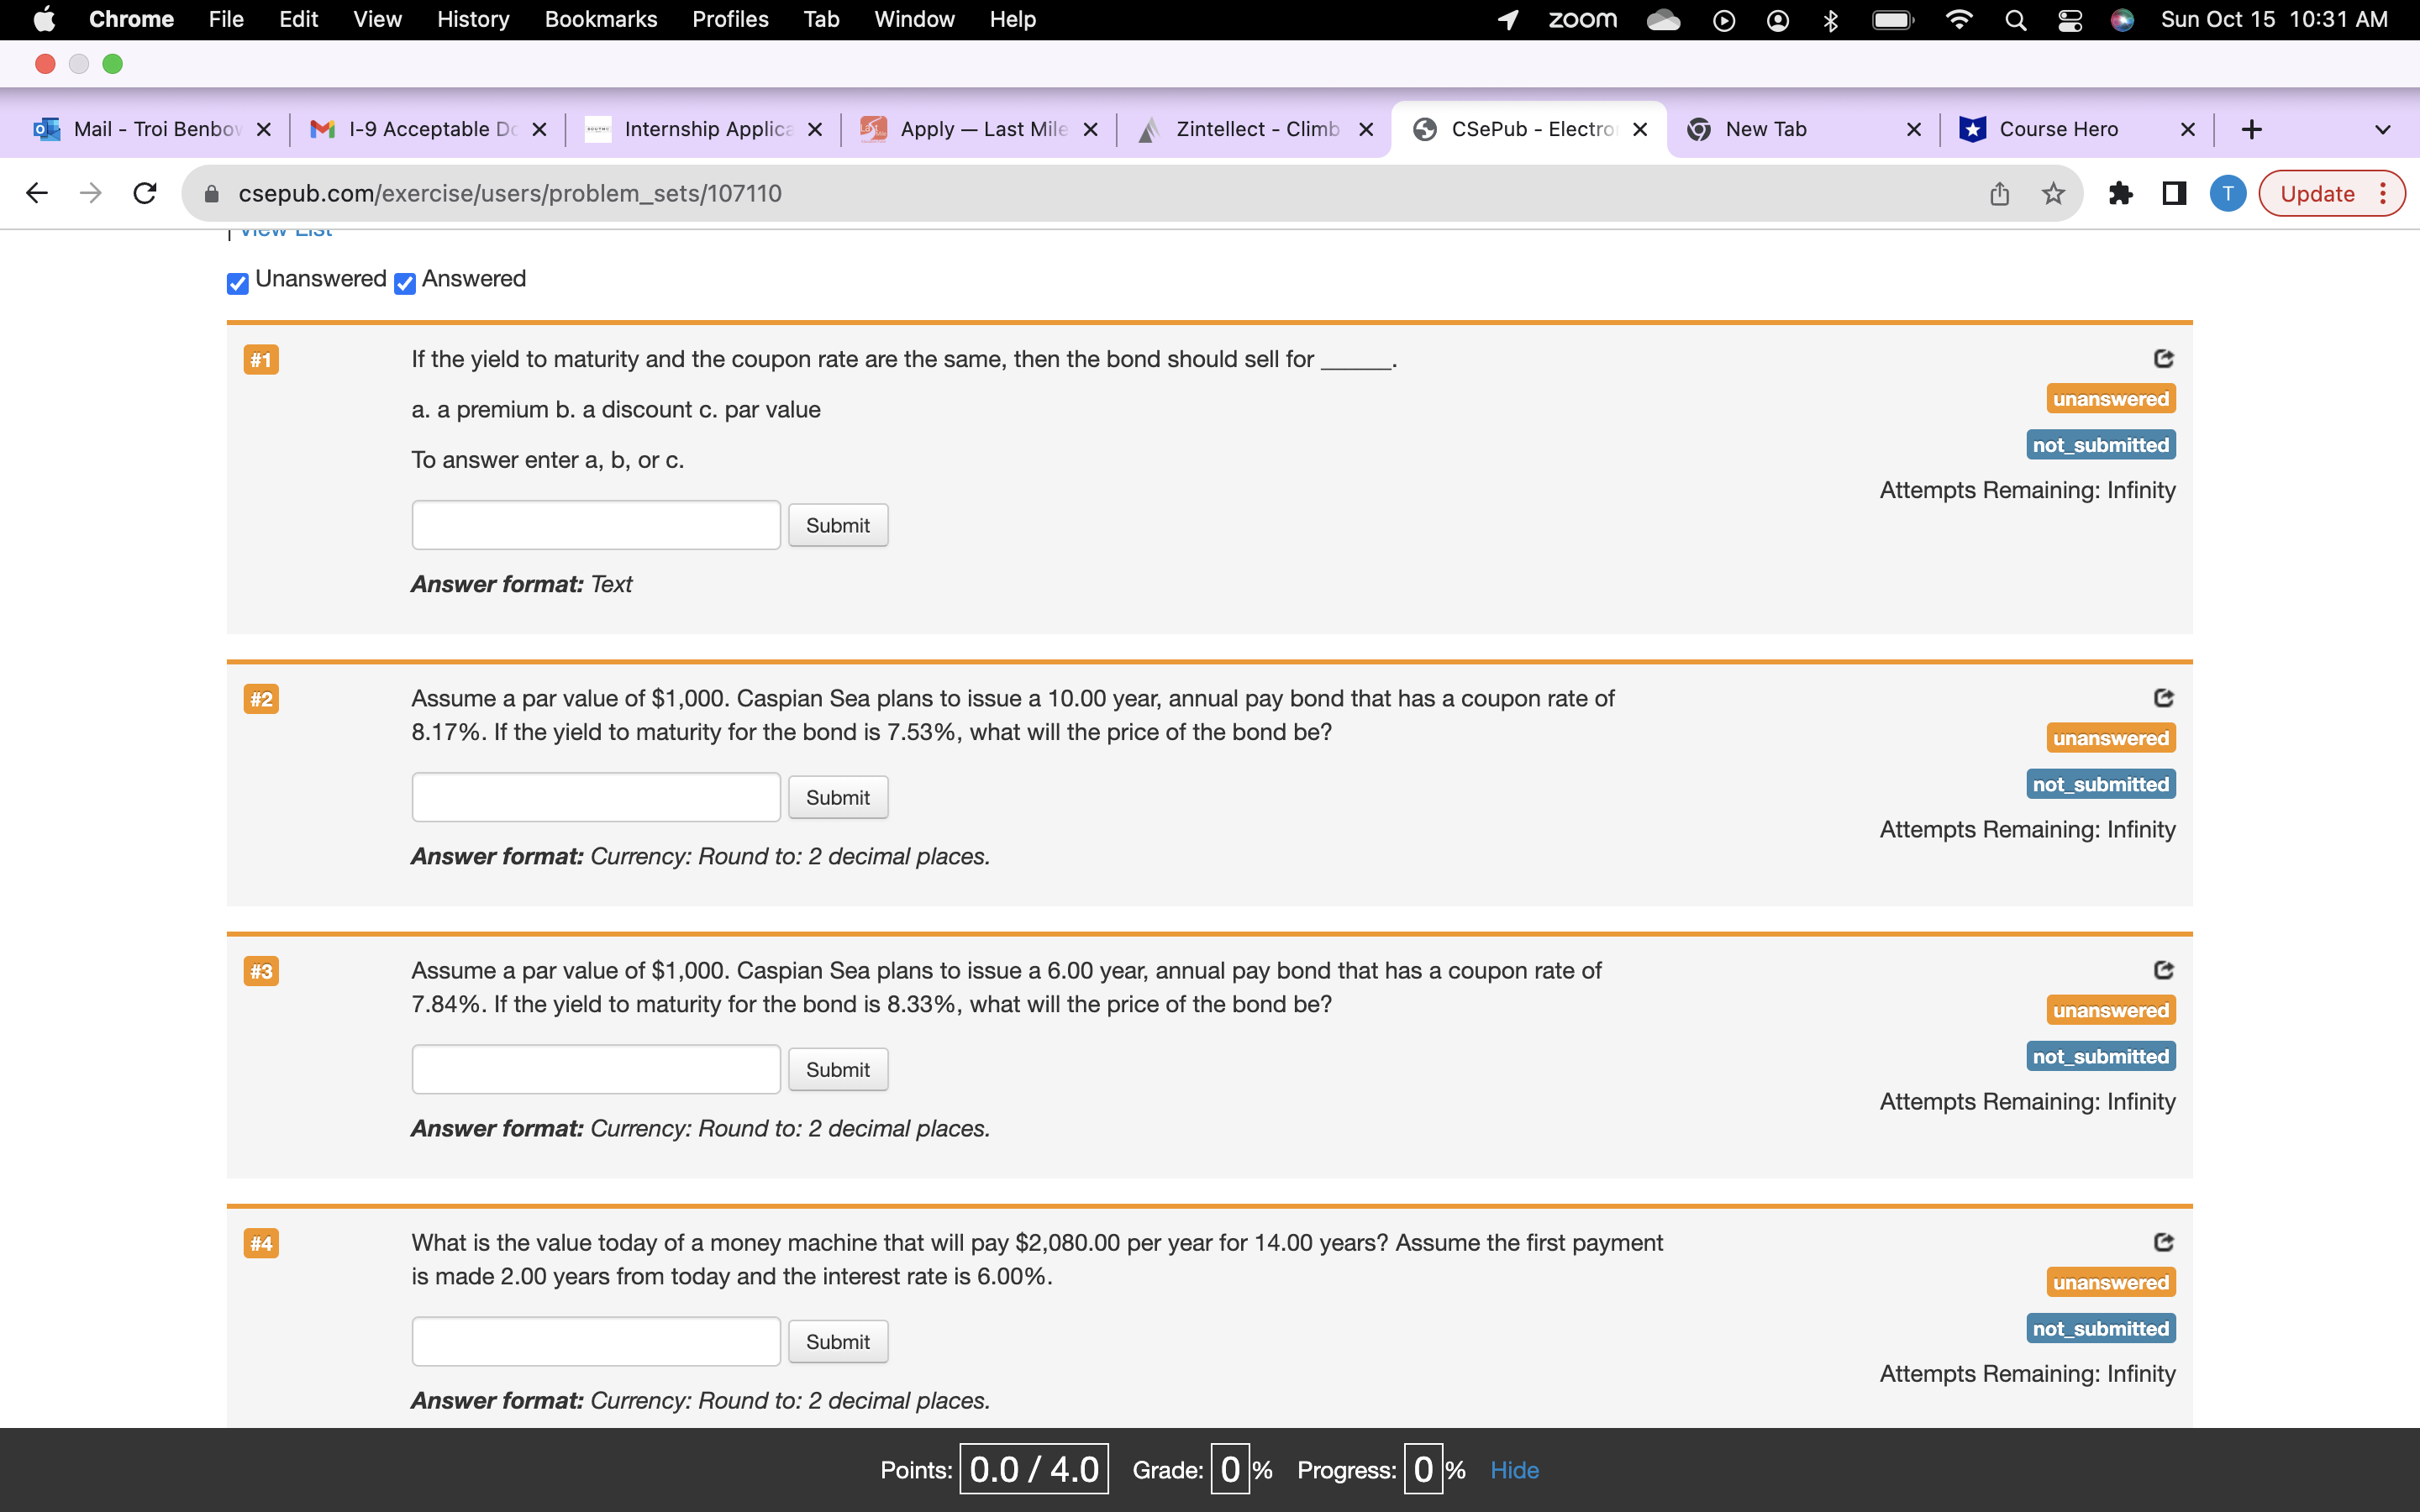The height and width of the screenshot is (1512, 2420).
Task: Open the Chrome extensions puzzle icon
Action: pos(2122,193)
